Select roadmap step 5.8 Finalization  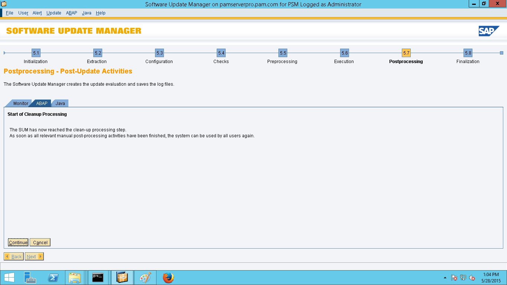pos(468,53)
